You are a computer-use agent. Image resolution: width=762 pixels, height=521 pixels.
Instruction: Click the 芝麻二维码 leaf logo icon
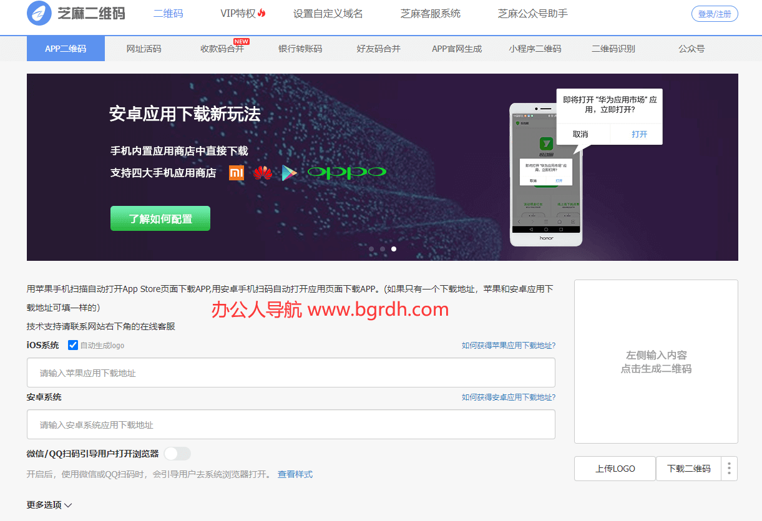[39, 13]
